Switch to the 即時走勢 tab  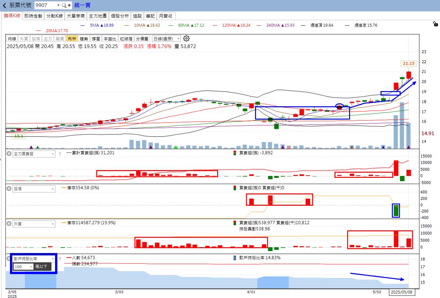pyautogui.click(x=33, y=16)
